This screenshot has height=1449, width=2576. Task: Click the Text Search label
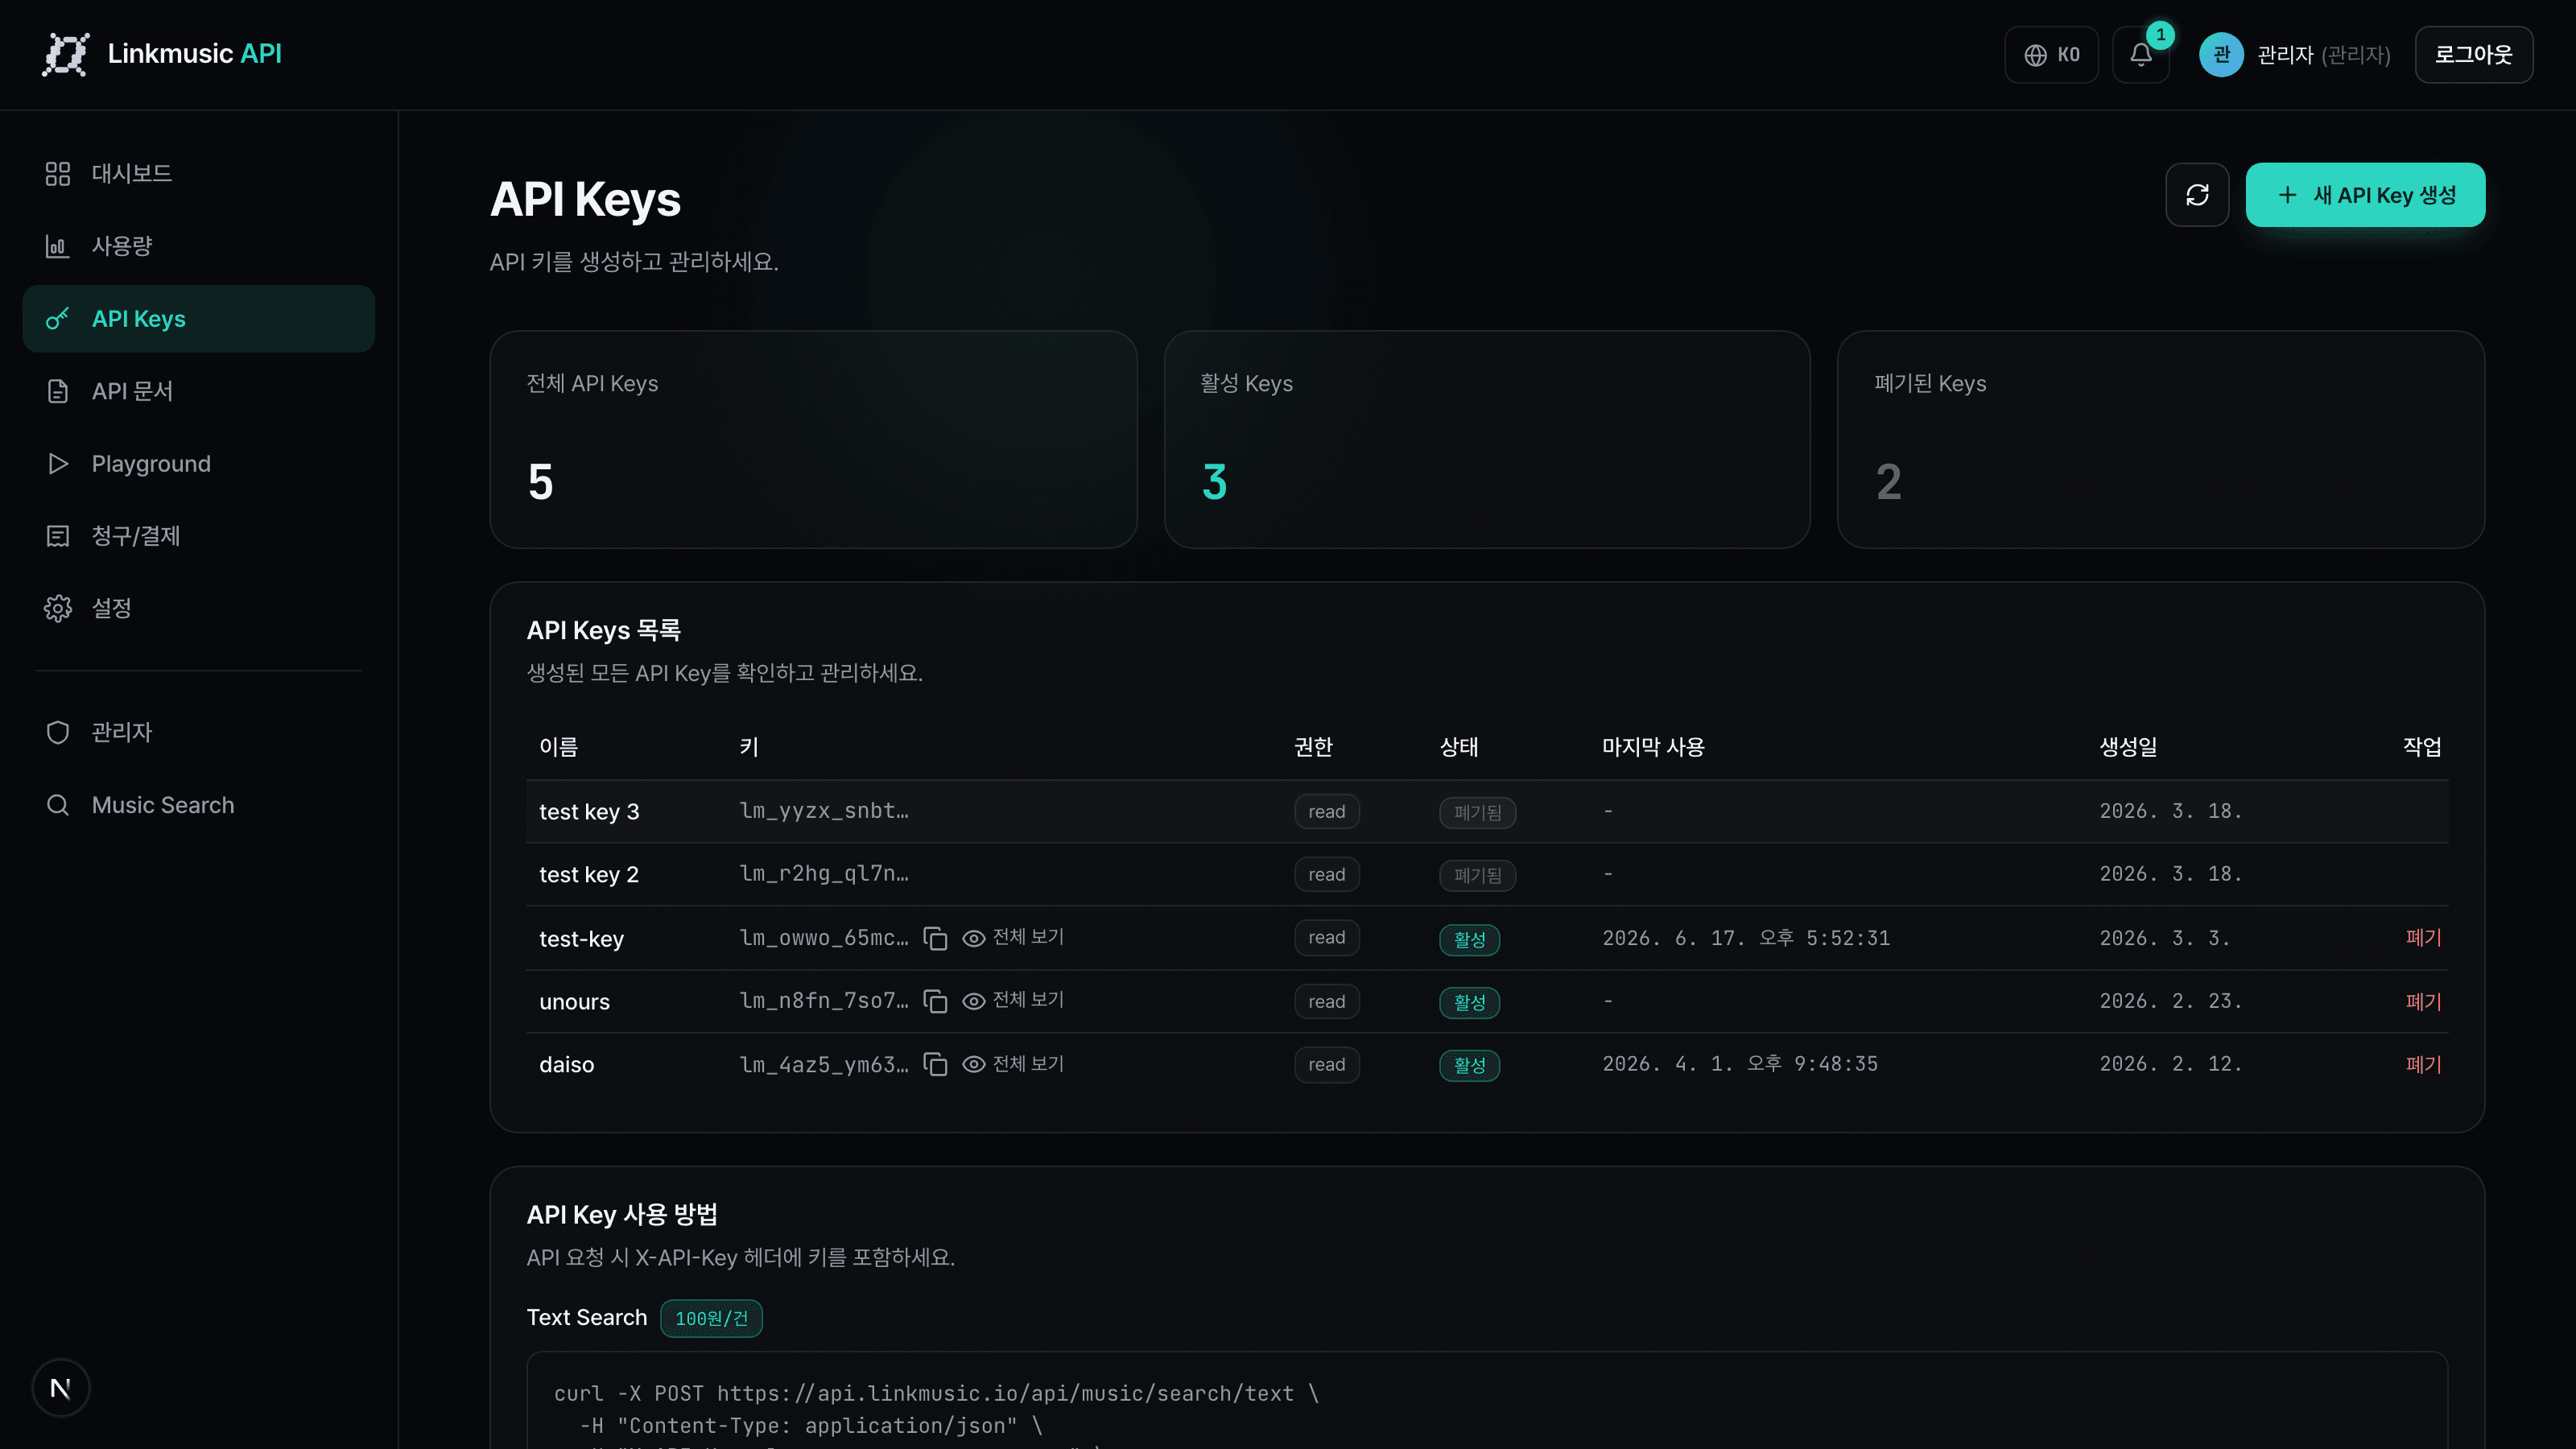587,1318
